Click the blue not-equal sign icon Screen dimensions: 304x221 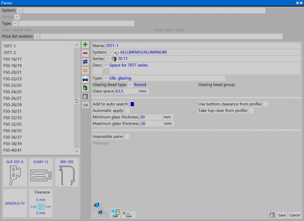coord(85,62)
